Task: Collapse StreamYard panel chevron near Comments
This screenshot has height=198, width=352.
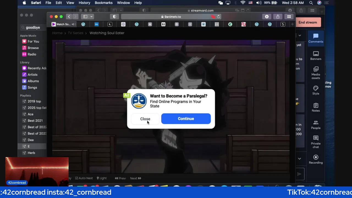Action: tap(300, 35)
